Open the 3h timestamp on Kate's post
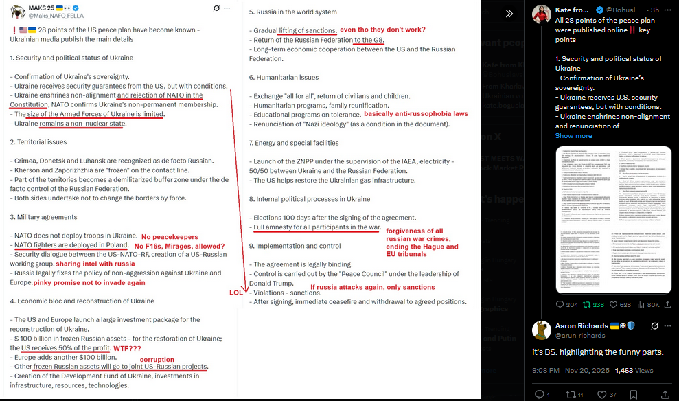This screenshot has width=679, height=401. 655,10
